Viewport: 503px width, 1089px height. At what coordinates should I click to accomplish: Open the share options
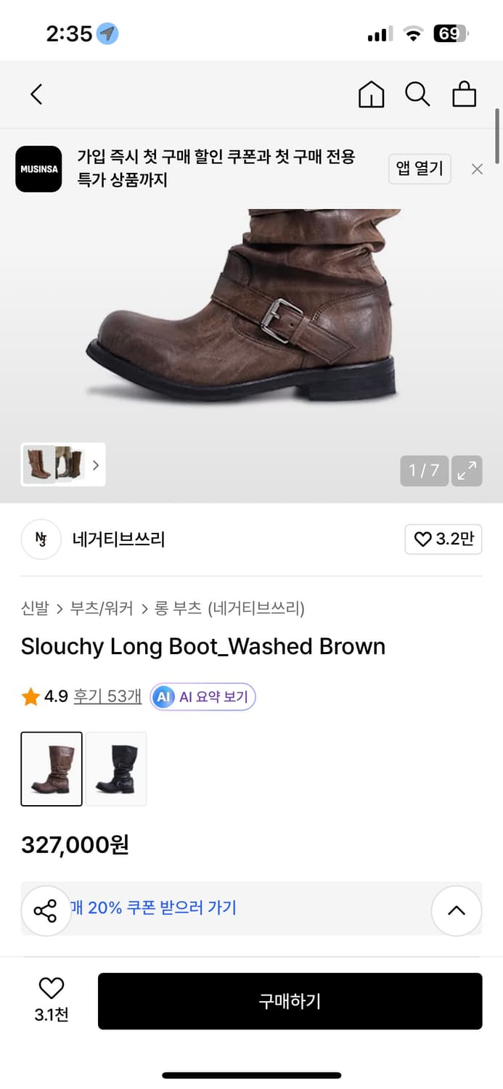[x=46, y=910]
